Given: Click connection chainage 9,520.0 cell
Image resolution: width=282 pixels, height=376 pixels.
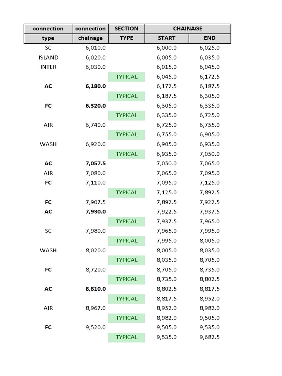Looking at the screenshot, I should [x=95, y=327].
